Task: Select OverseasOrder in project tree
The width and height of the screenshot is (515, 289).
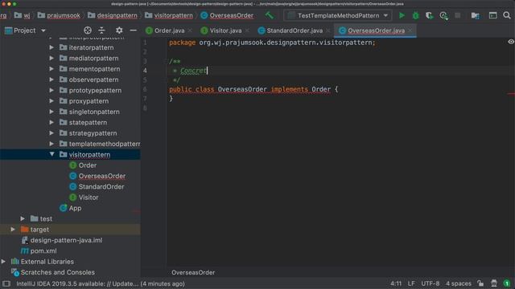Action: (x=102, y=176)
